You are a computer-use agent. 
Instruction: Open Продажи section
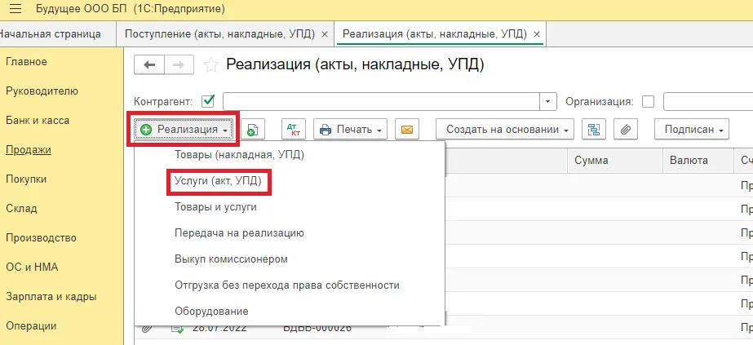[29, 150]
